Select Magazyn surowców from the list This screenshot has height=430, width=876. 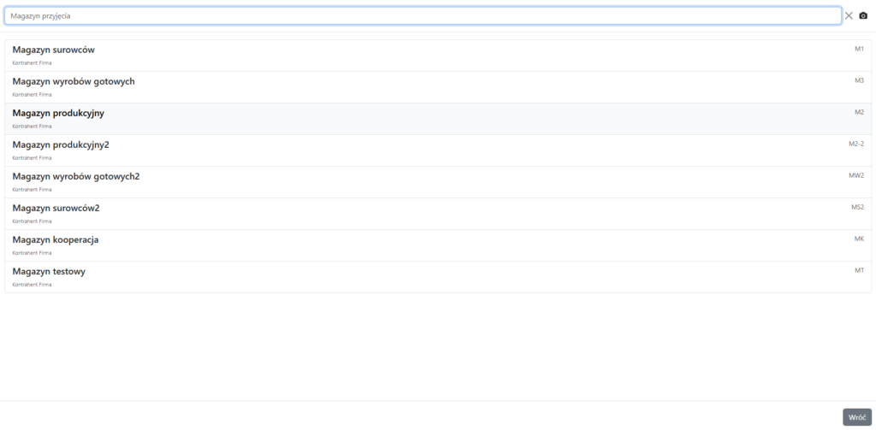[53, 50]
